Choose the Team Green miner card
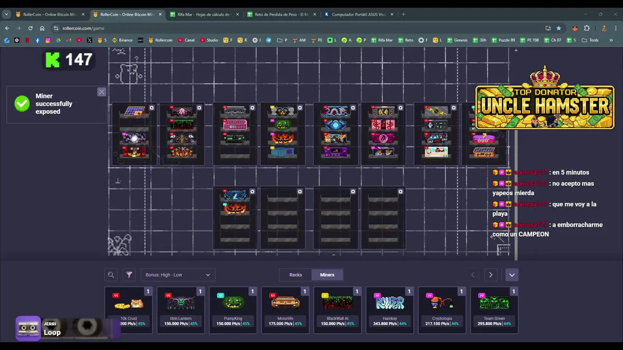The image size is (623, 350). [x=494, y=310]
